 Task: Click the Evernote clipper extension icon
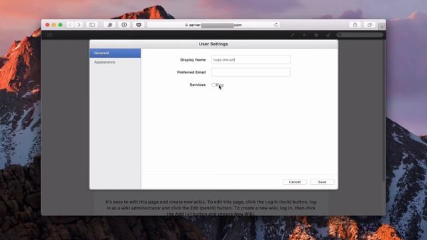[x=109, y=25]
